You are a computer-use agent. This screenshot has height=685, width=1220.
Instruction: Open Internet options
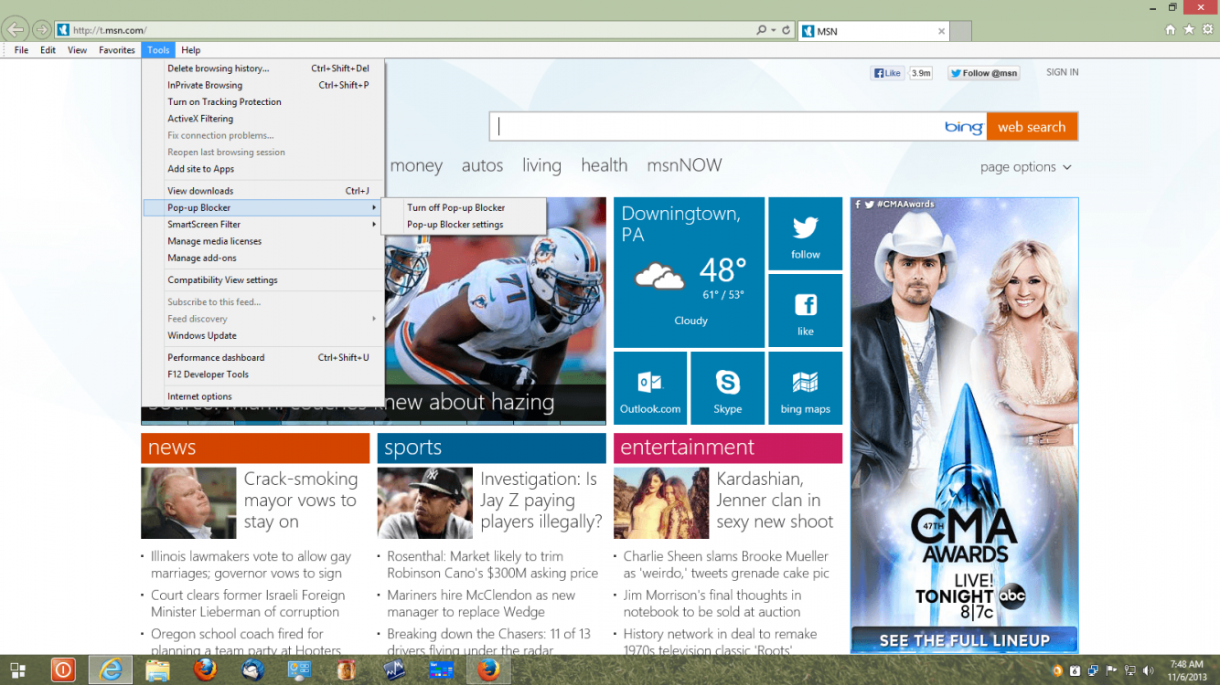tap(262, 396)
